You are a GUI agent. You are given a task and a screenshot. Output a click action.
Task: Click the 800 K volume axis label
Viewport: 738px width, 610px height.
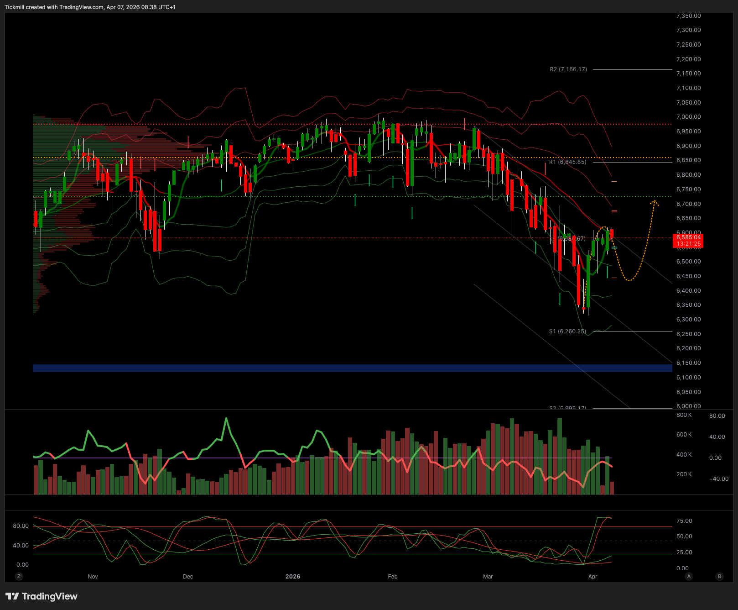click(x=684, y=415)
